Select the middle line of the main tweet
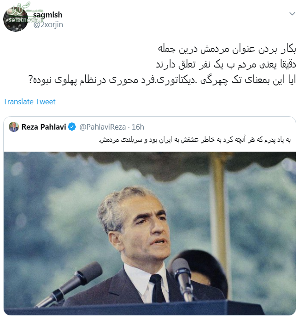The image size is (299, 318). point(226,64)
